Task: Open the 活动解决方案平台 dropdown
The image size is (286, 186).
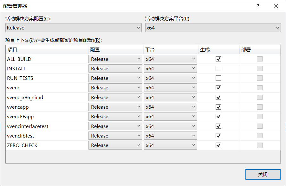Action: [212, 28]
